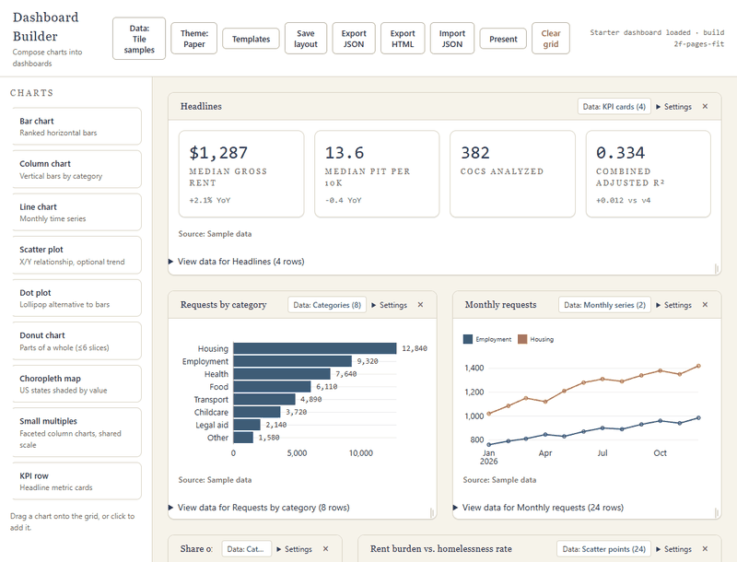Viewport: 737px width, 562px height.
Task: Click Export JSON
Action: (x=354, y=39)
